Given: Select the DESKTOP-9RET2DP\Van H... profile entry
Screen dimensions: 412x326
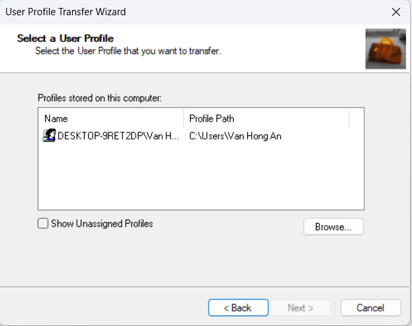Looking at the screenshot, I should (118, 136).
